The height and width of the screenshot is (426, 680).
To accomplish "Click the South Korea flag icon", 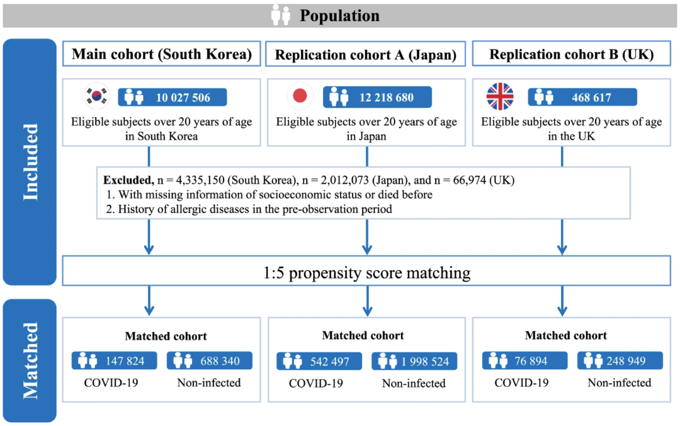I will coord(96,97).
